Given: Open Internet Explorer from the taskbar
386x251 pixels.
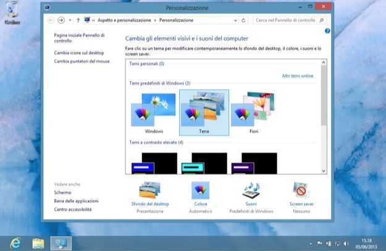Looking at the screenshot, I should (15, 244).
